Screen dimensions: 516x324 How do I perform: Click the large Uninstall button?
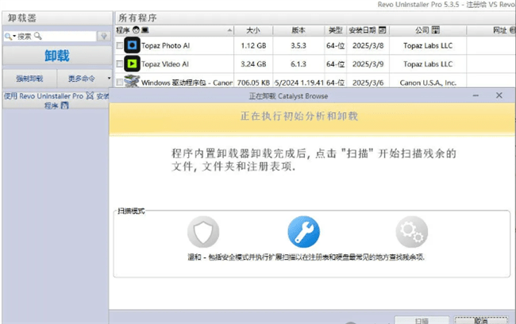pos(57,56)
